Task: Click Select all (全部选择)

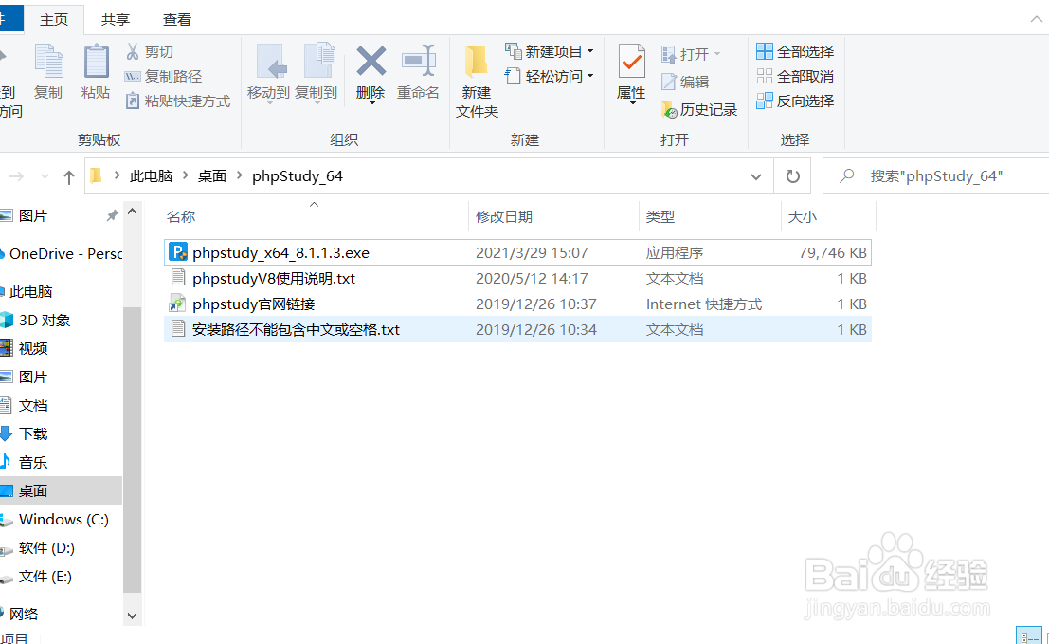Action: 795,51
